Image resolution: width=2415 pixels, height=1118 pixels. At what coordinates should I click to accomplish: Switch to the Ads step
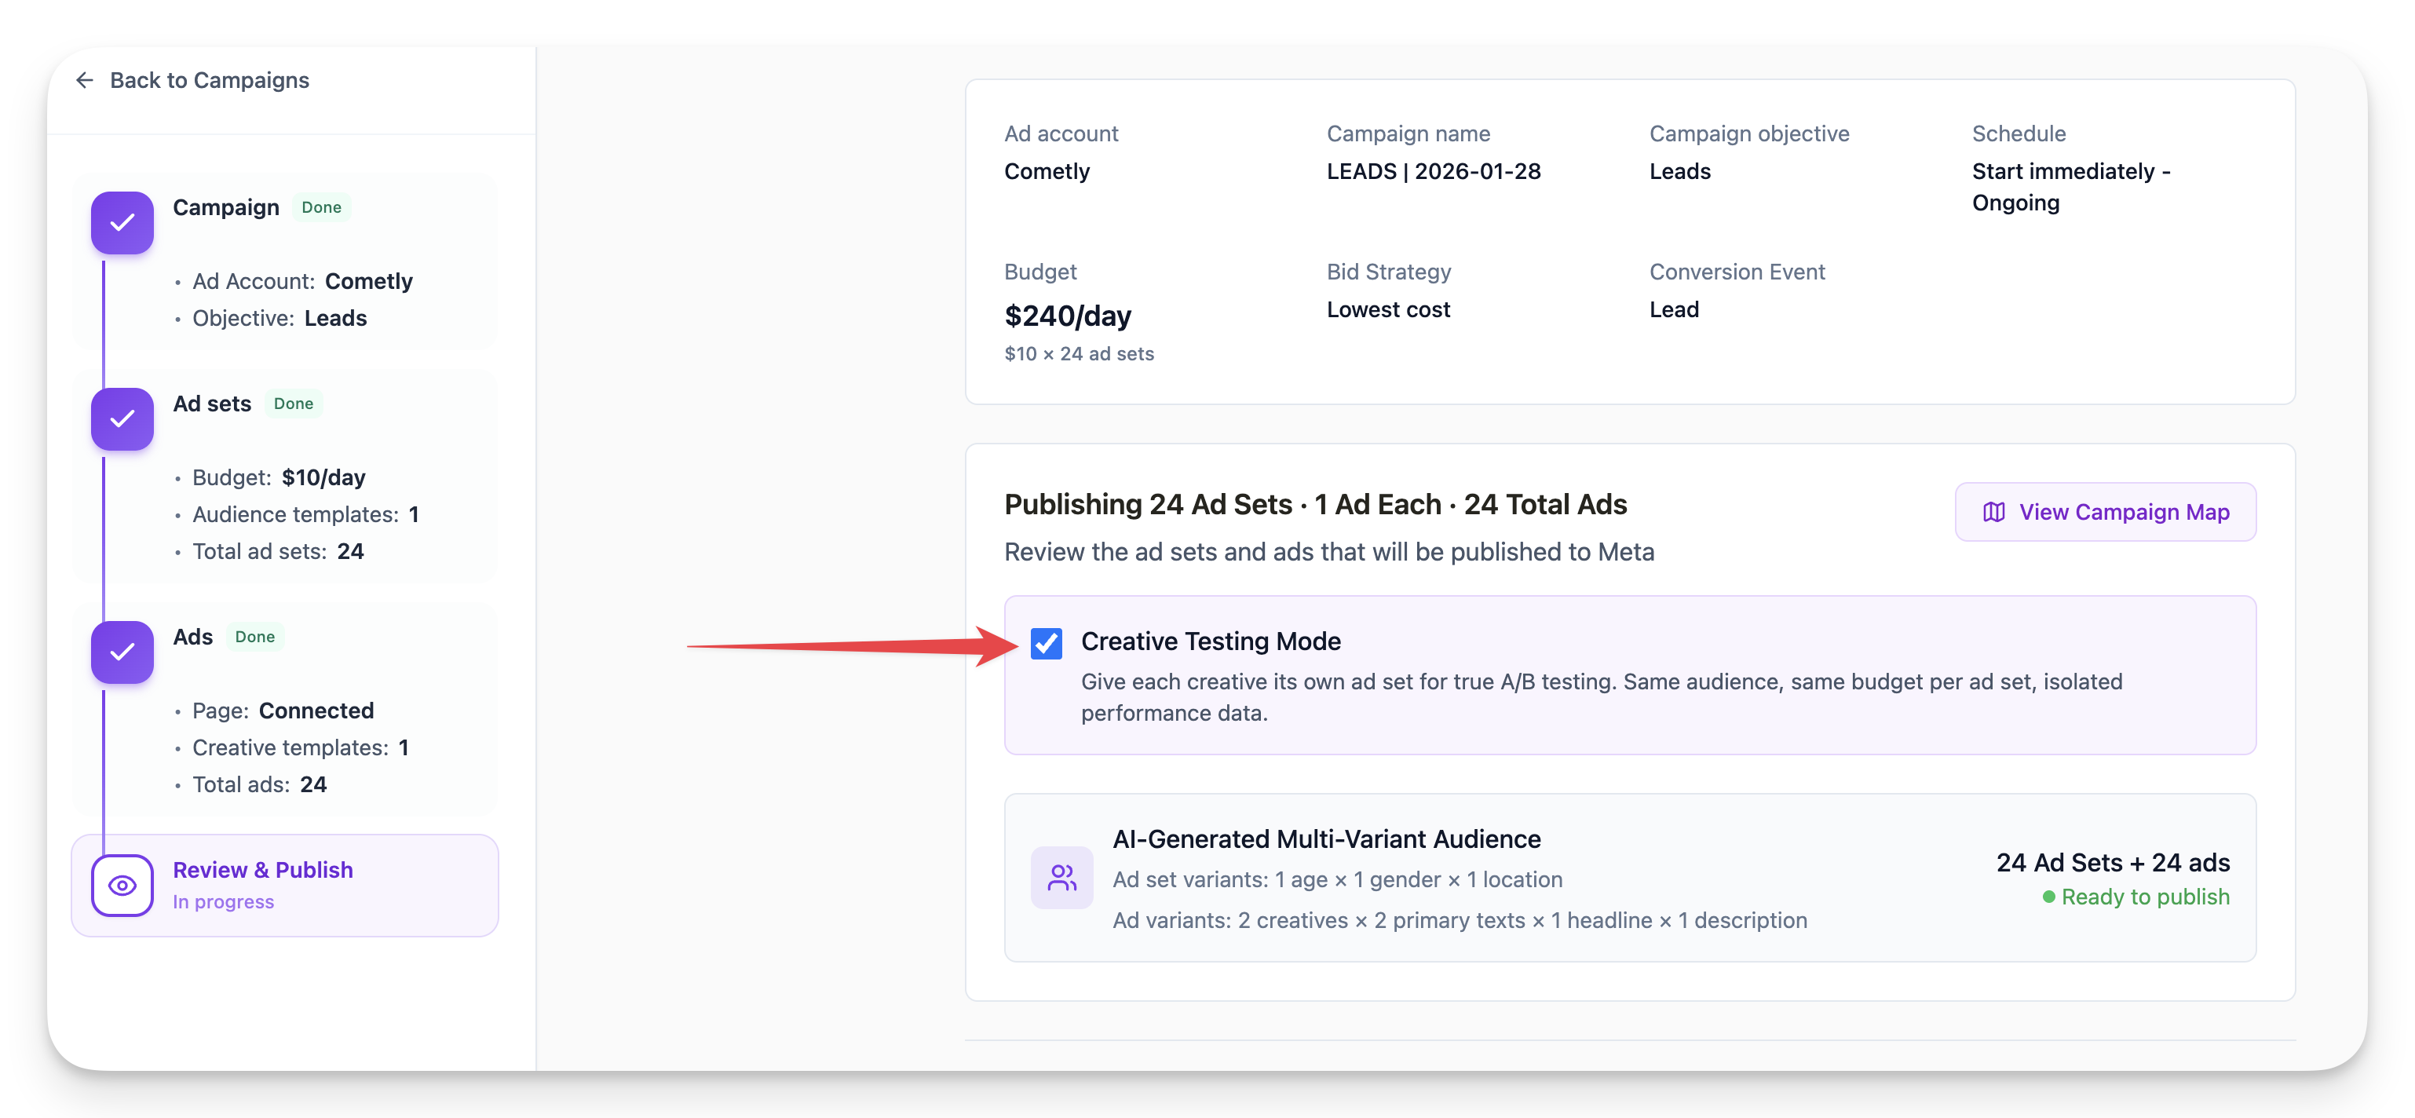[193, 638]
